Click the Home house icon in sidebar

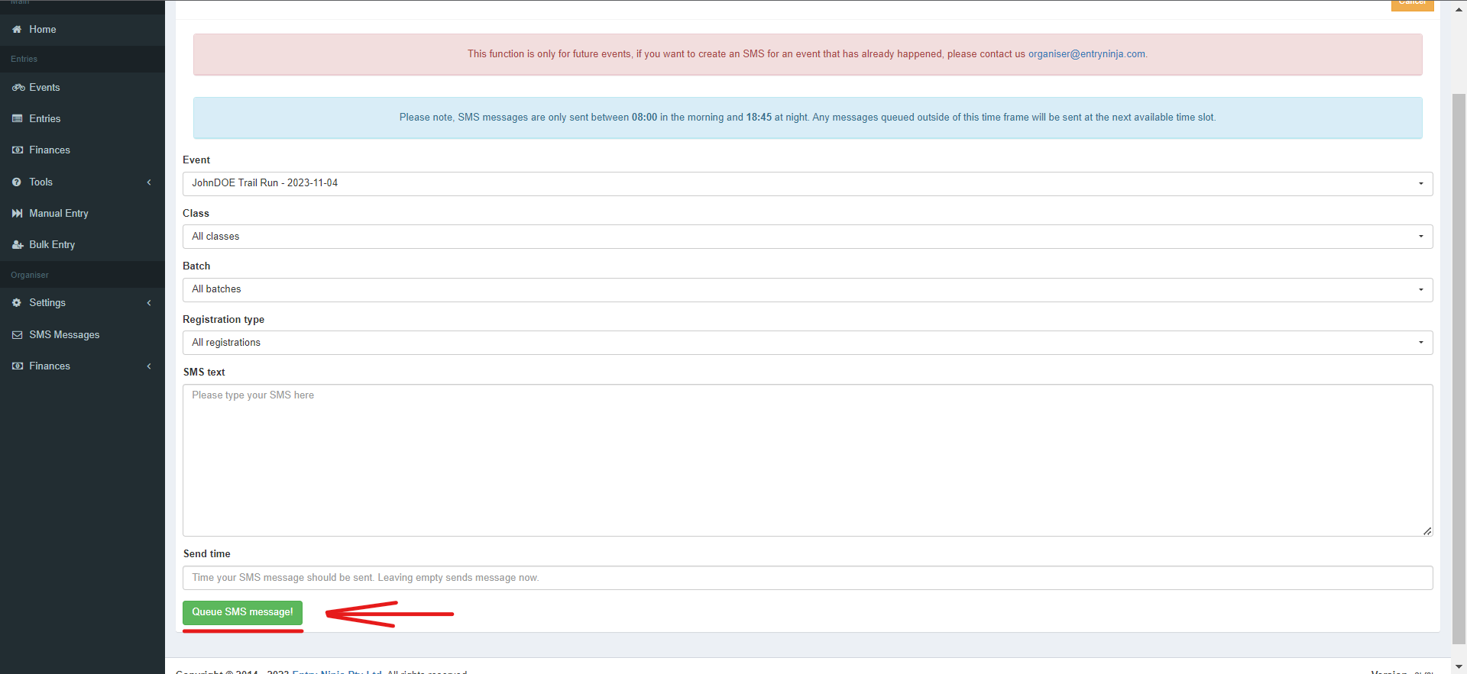(x=17, y=29)
